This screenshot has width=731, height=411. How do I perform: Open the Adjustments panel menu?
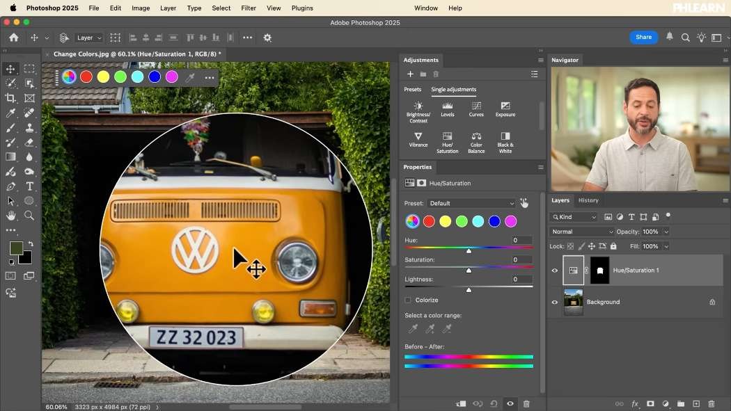point(541,60)
